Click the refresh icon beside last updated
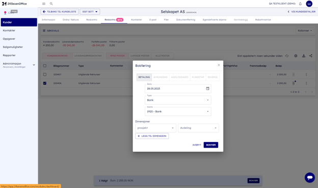318x188 pixels. point(287,56)
